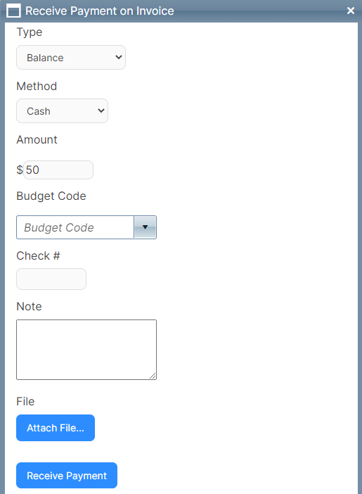Open the Type dropdown showing Balance
The height and width of the screenshot is (494, 362).
[71, 57]
